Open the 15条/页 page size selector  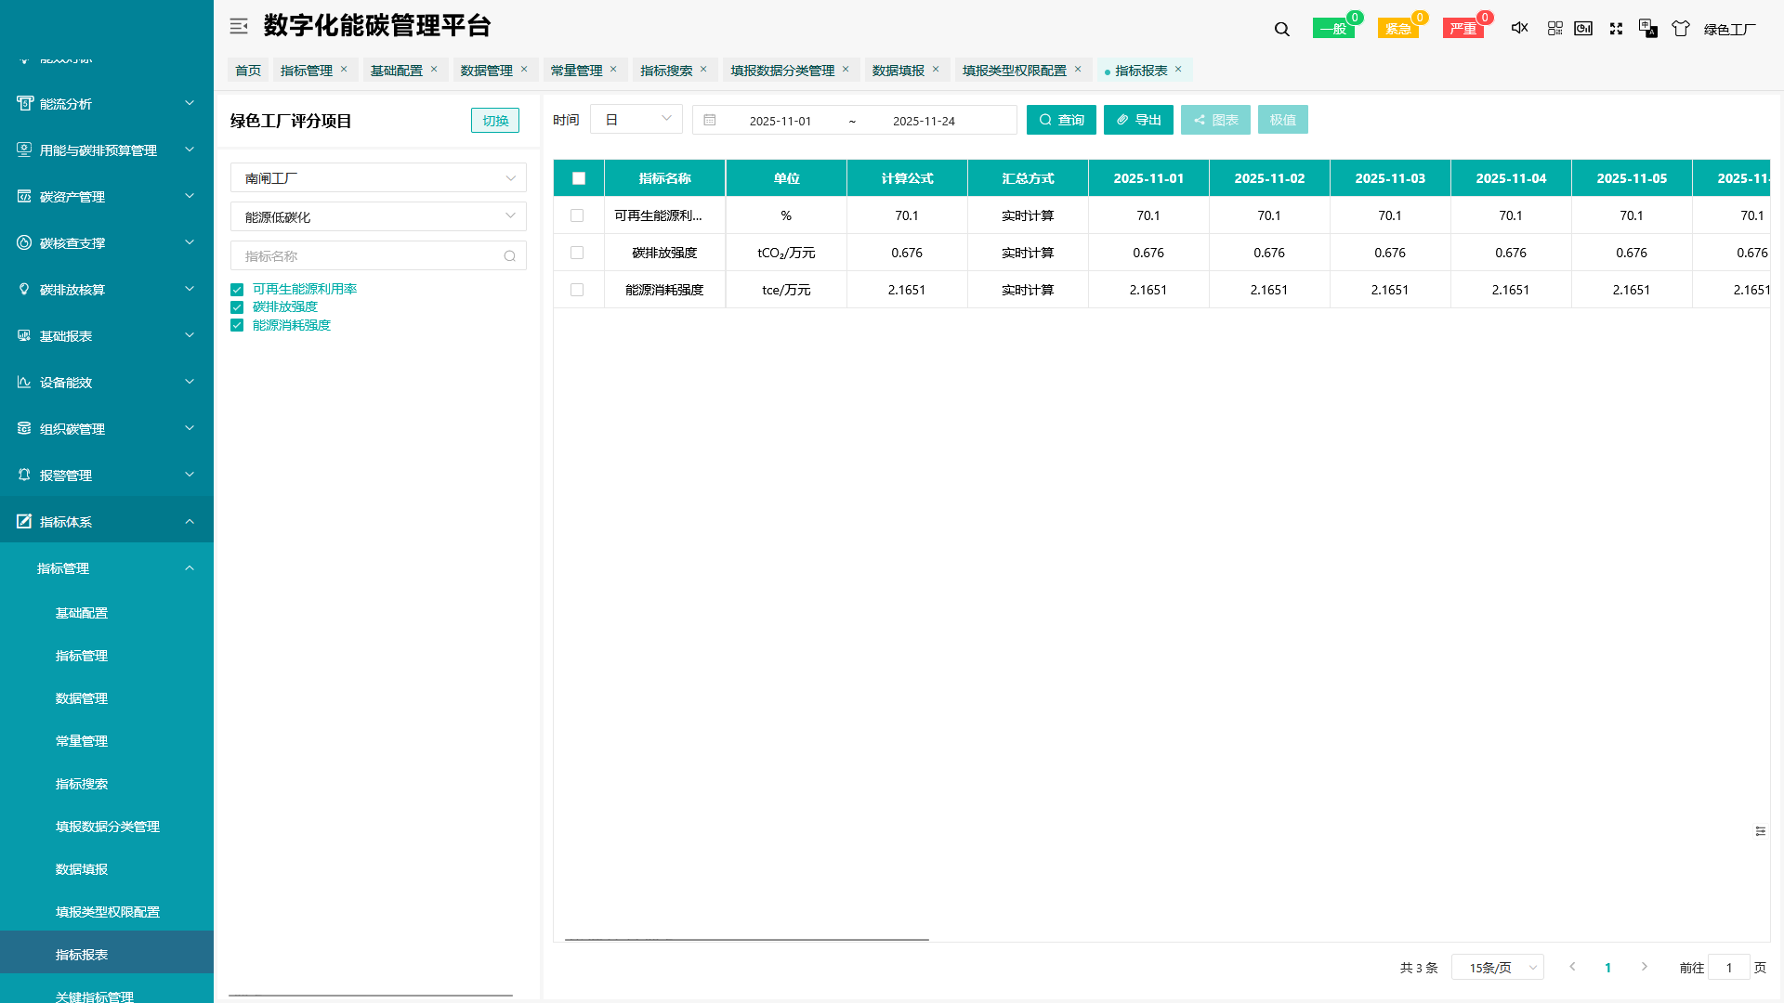tap(1497, 967)
